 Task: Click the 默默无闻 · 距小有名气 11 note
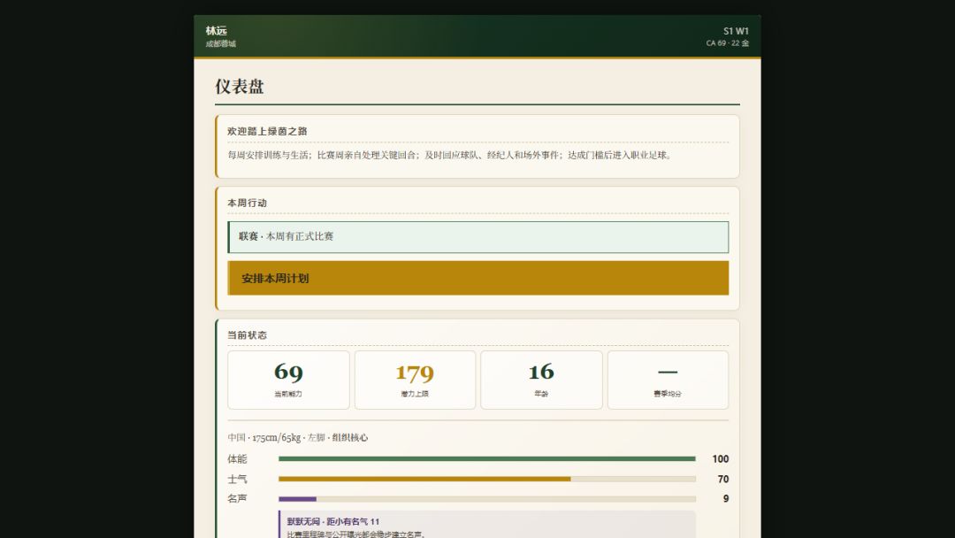[333, 521]
